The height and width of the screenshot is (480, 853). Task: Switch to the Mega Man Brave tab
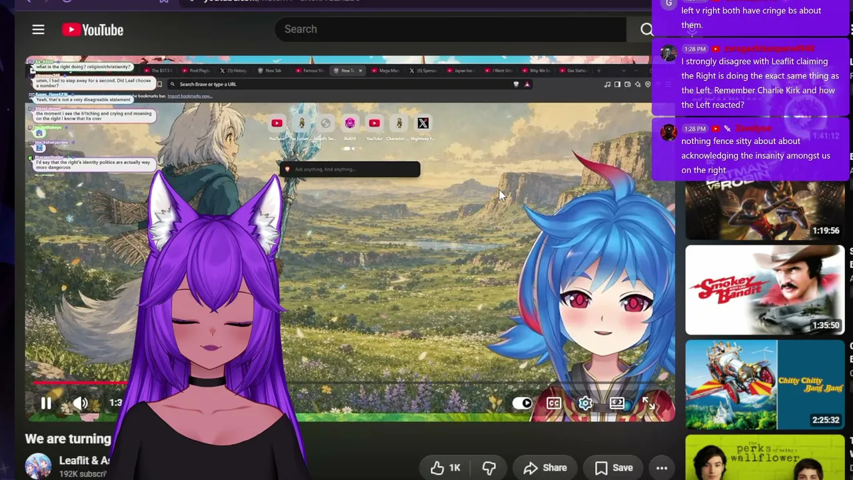point(386,71)
